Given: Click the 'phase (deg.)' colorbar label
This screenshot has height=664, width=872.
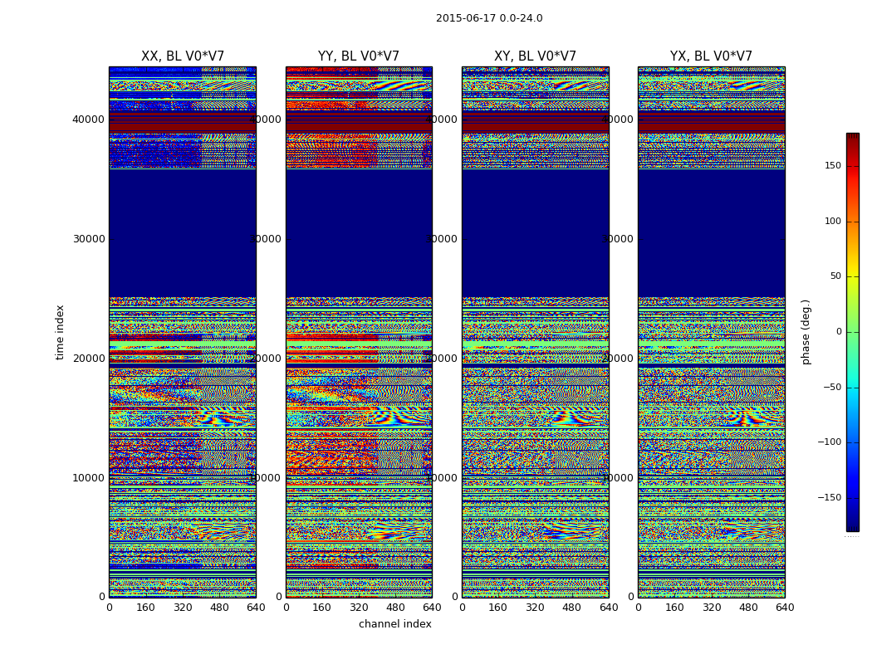Looking at the screenshot, I should (x=806, y=332).
